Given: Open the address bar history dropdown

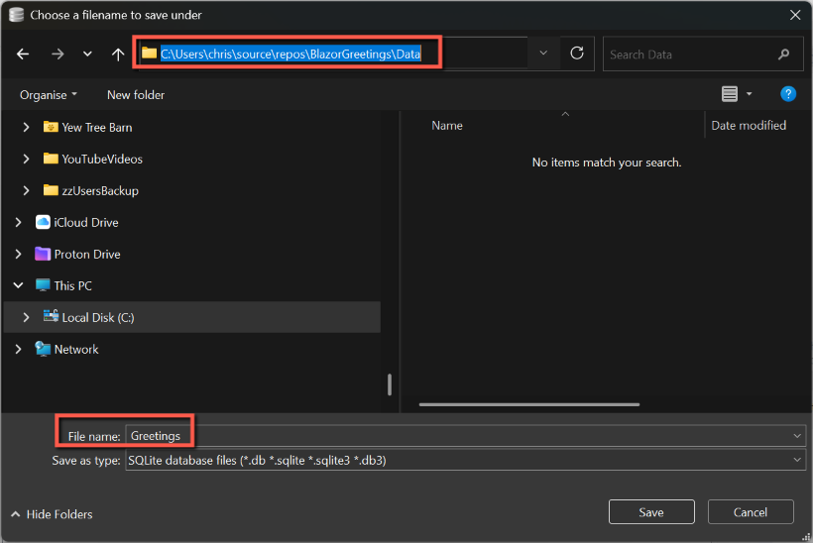Looking at the screenshot, I should (x=542, y=54).
